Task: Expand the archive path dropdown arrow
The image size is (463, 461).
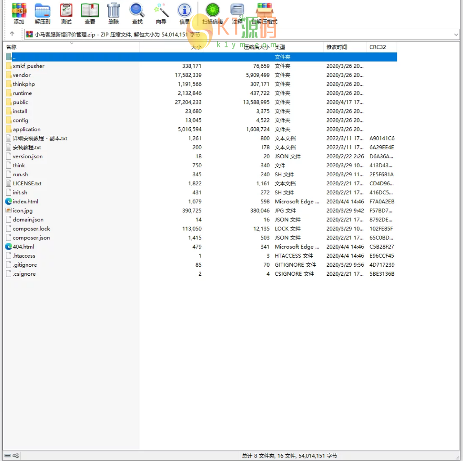Action: point(456,35)
